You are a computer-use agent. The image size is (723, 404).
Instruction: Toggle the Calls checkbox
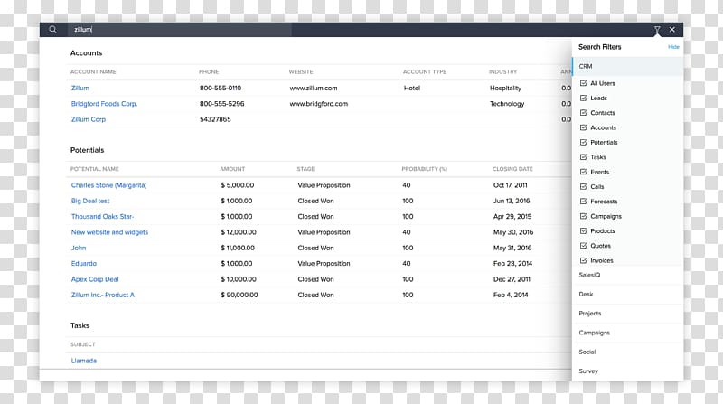click(x=583, y=186)
